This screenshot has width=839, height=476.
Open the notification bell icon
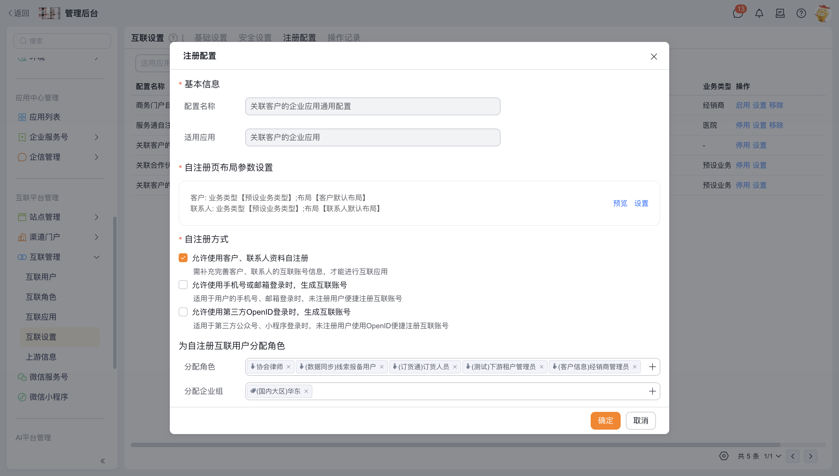[759, 13]
